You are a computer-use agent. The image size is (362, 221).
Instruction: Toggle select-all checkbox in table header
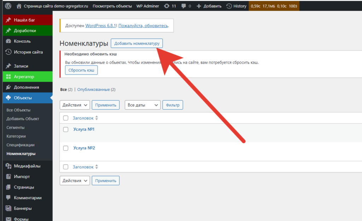point(65,118)
